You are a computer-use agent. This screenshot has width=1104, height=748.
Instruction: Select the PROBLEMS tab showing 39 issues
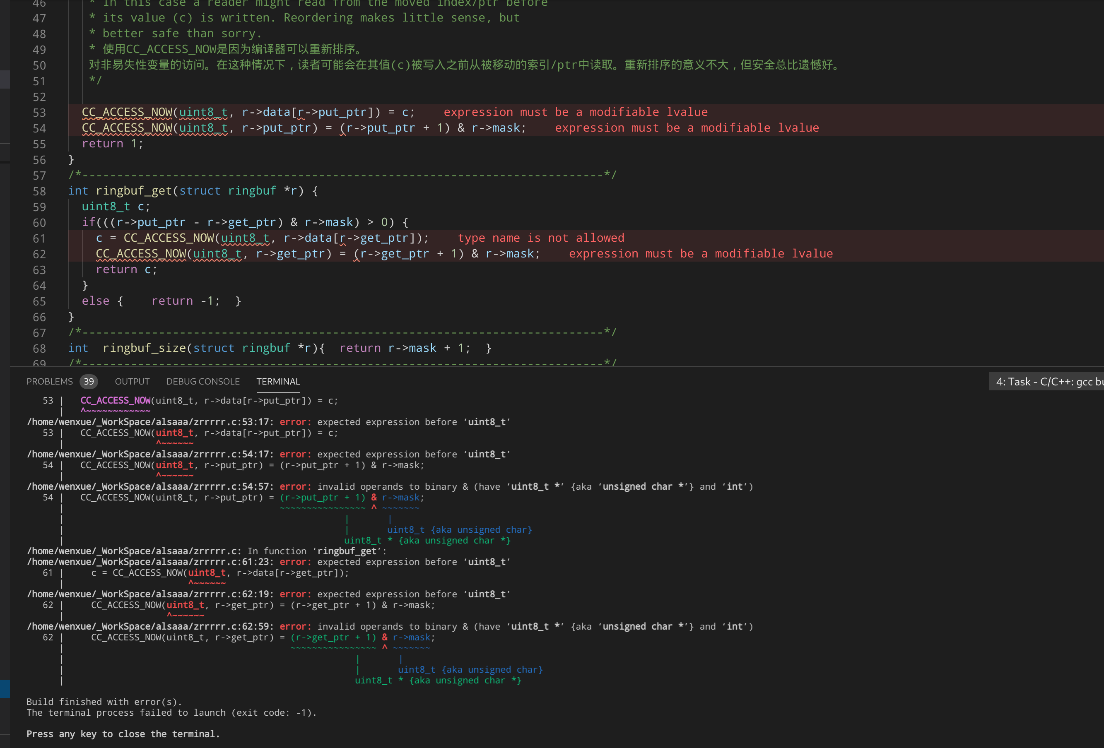tap(50, 381)
